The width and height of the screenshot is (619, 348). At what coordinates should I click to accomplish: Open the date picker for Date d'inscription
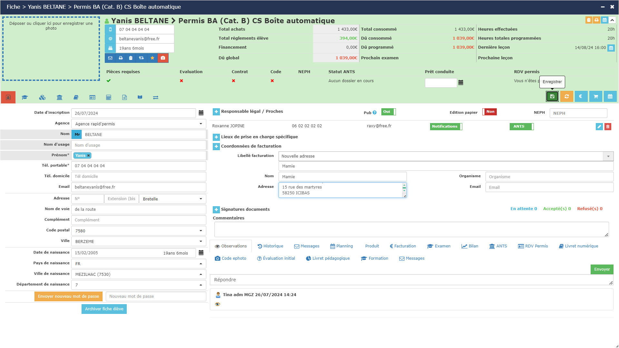pyautogui.click(x=201, y=113)
